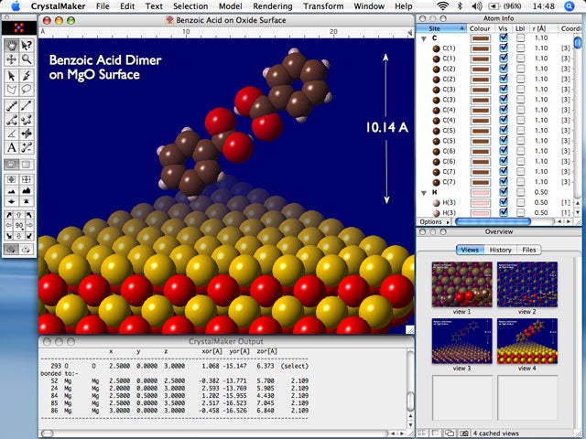Viewport: 586px width, 439px height.
Task: Click the help pointer tool
Action: 27,45
